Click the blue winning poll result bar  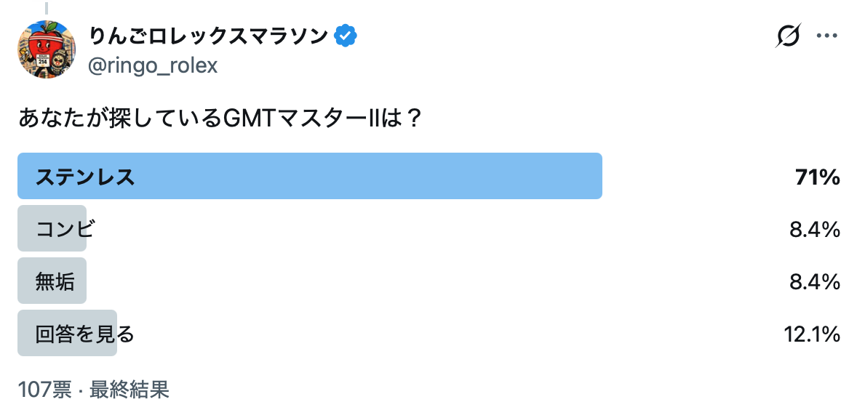[x=310, y=176]
